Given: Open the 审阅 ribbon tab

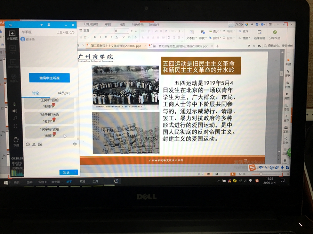Looking at the screenshot, I should click(108, 25).
